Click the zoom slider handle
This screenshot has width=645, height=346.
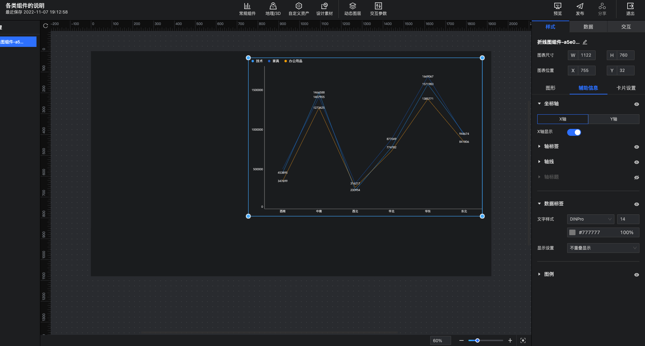(477, 340)
